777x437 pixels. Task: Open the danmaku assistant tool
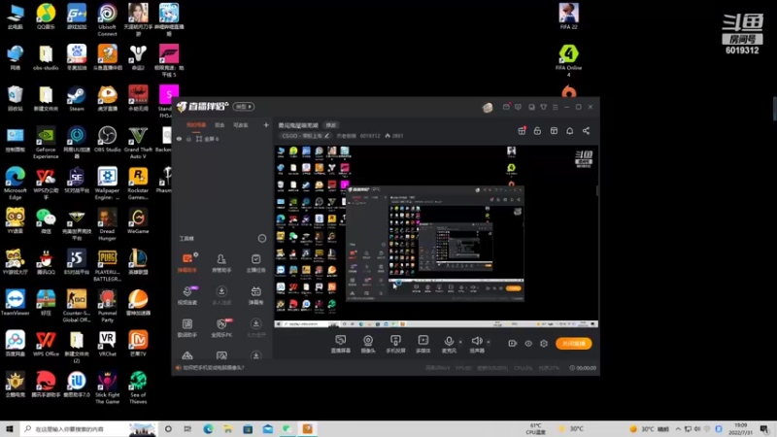pyautogui.click(x=187, y=262)
